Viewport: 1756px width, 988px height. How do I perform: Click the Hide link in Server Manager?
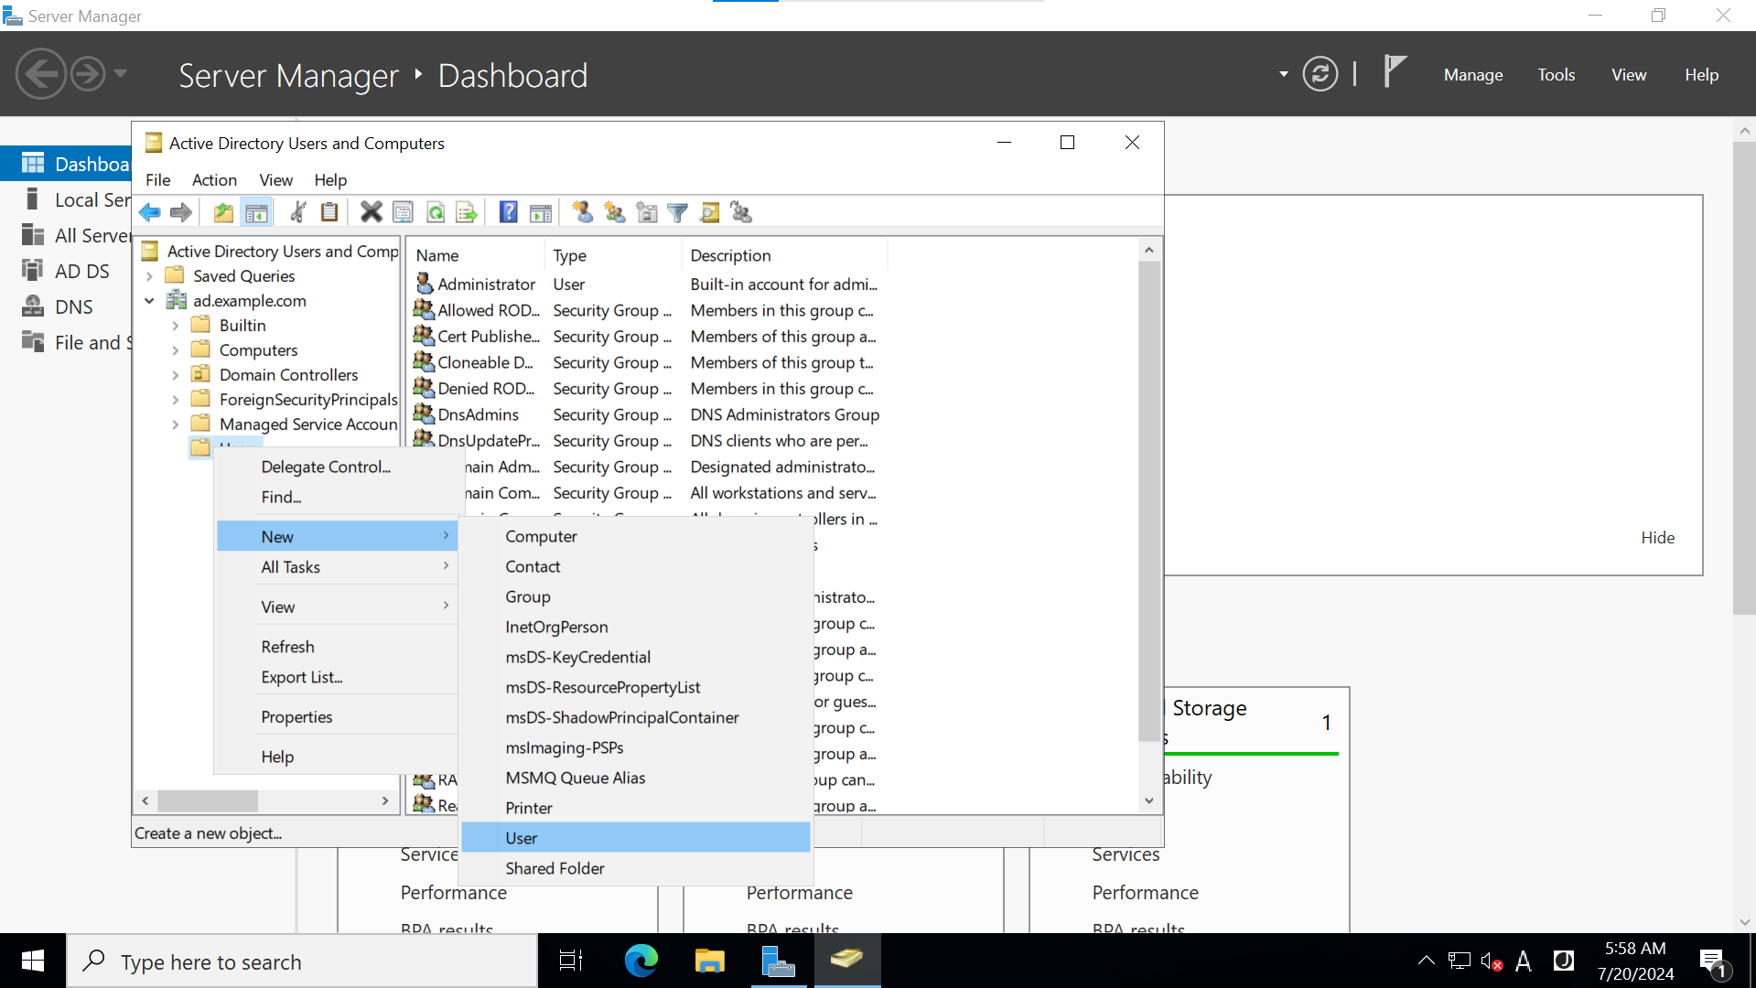(x=1656, y=537)
